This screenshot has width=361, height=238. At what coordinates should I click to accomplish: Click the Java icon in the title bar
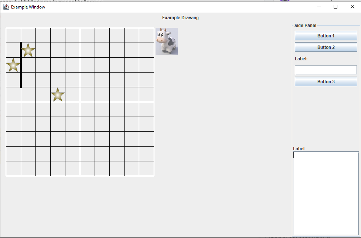click(6, 7)
